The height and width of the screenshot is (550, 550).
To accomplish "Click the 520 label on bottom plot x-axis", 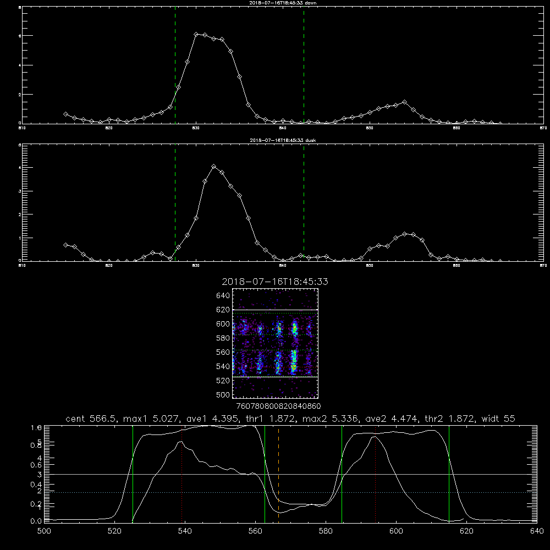I will click(114, 531).
